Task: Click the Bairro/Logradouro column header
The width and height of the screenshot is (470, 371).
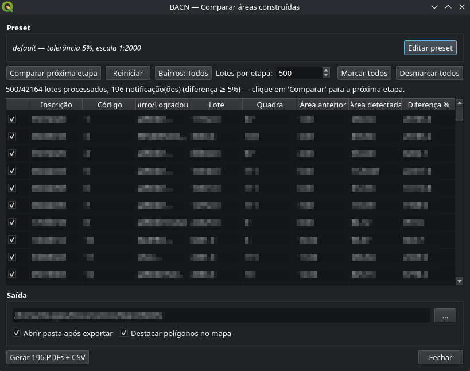Action: [163, 105]
